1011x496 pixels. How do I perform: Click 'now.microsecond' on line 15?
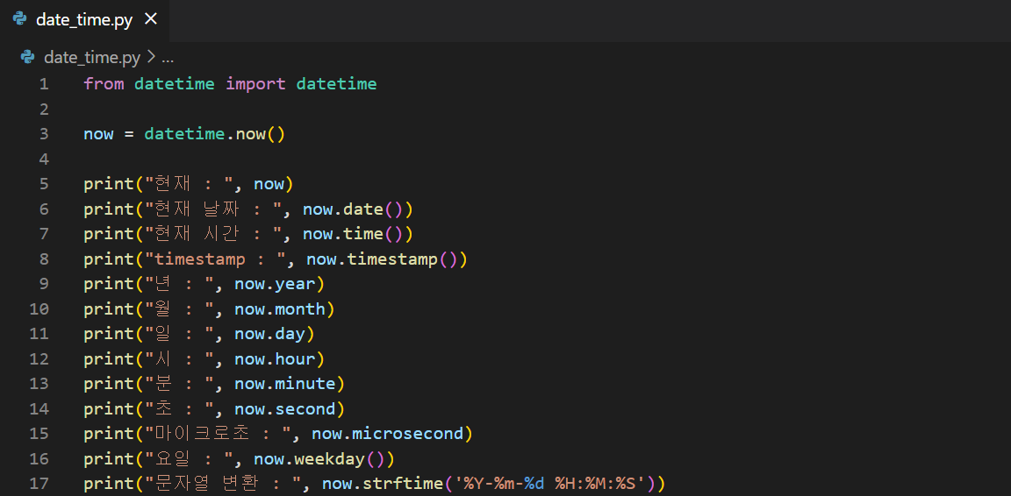point(388,434)
